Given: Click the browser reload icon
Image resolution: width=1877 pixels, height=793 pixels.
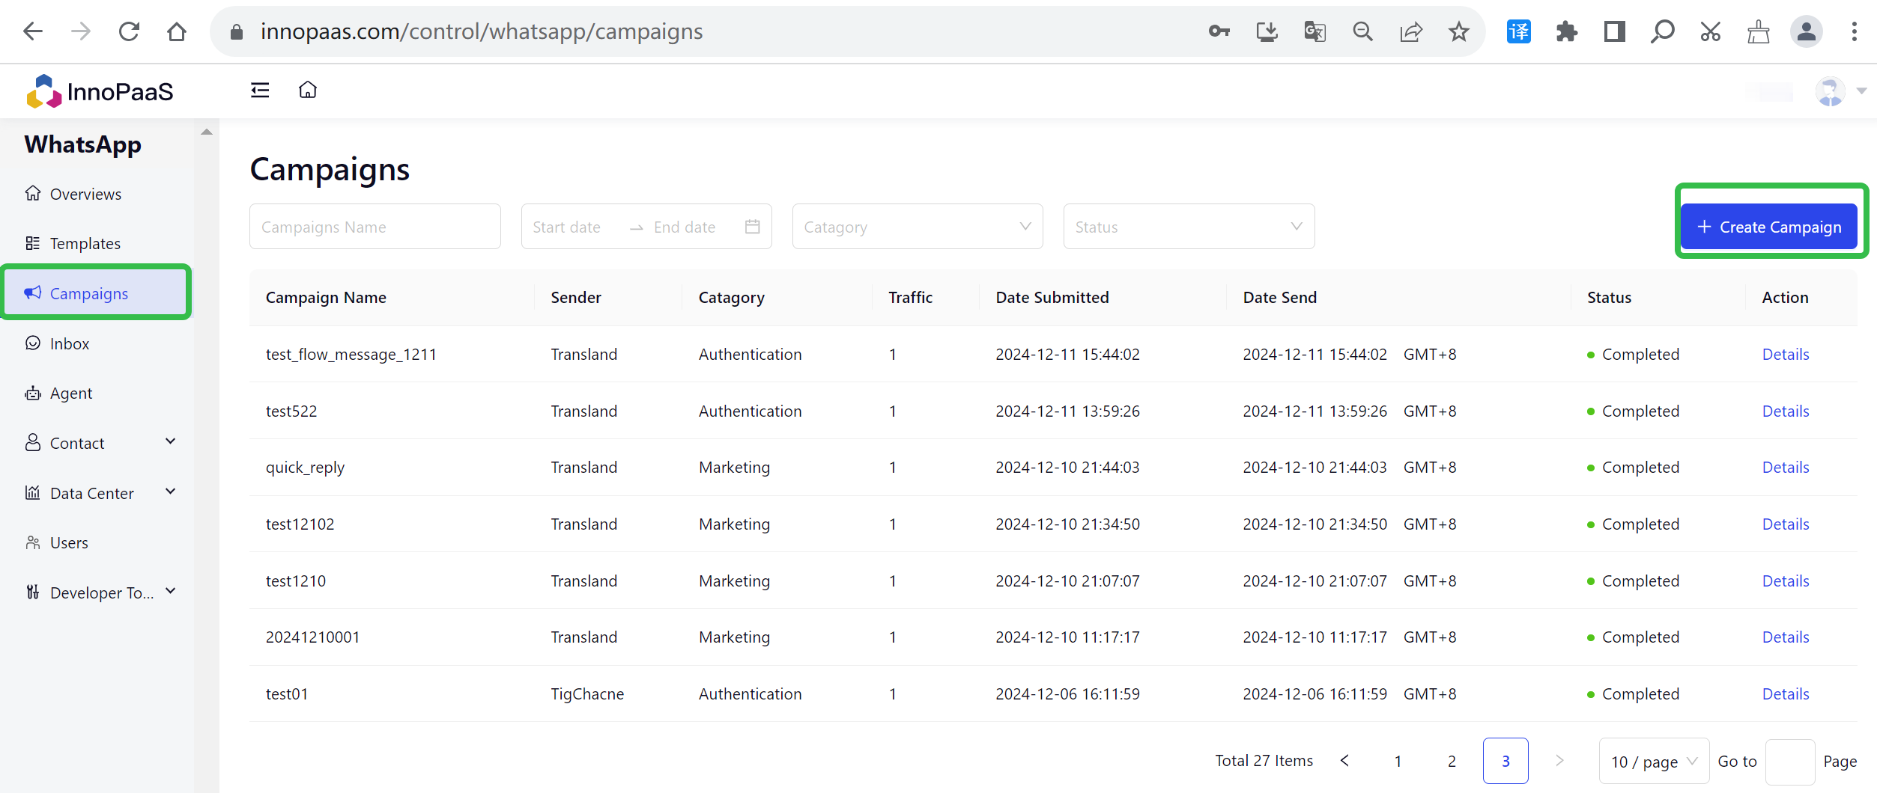Looking at the screenshot, I should pyautogui.click(x=129, y=31).
